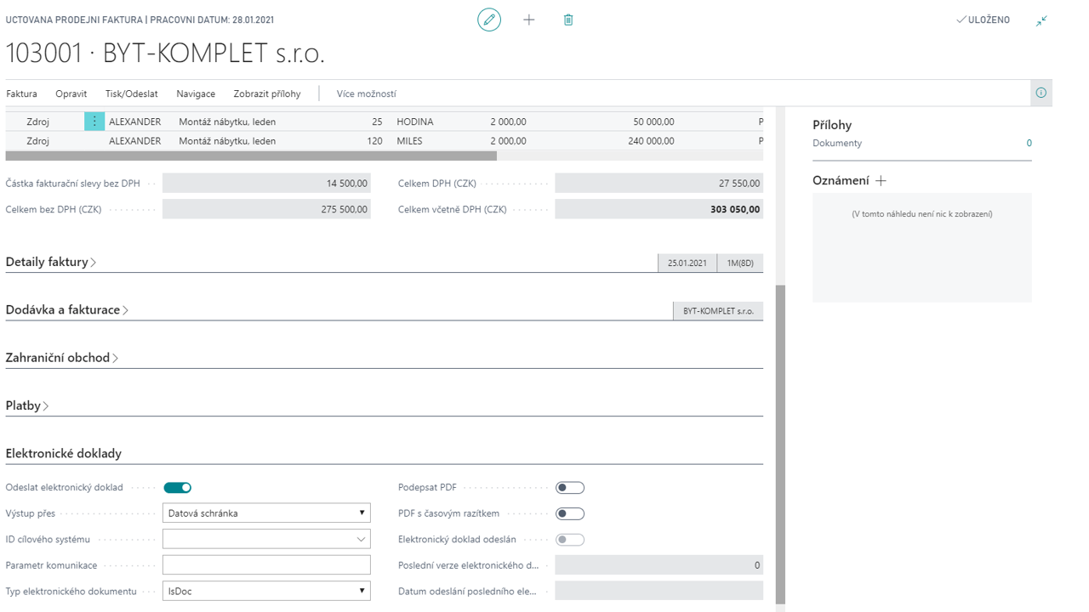Click the trash delete icon
The width and height of the screenshot is (1089, 612).
point(568,20)
